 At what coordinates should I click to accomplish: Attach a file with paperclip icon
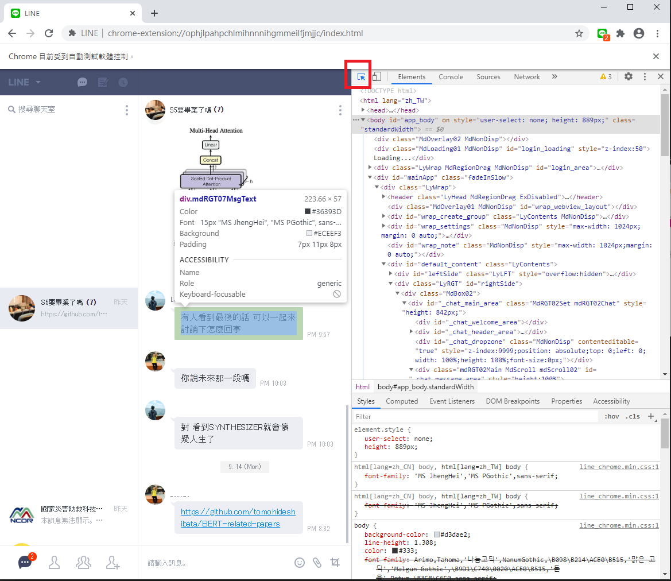[317, 563]
